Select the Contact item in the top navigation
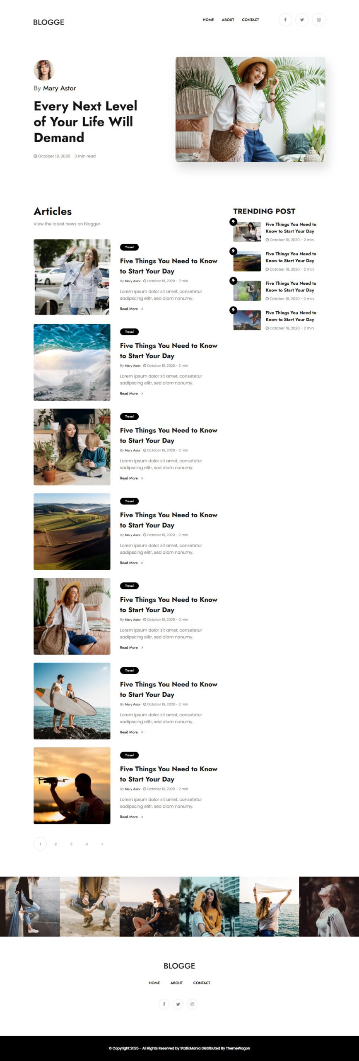The width and height of the screenshot is (359, 1061). [251, 19]
